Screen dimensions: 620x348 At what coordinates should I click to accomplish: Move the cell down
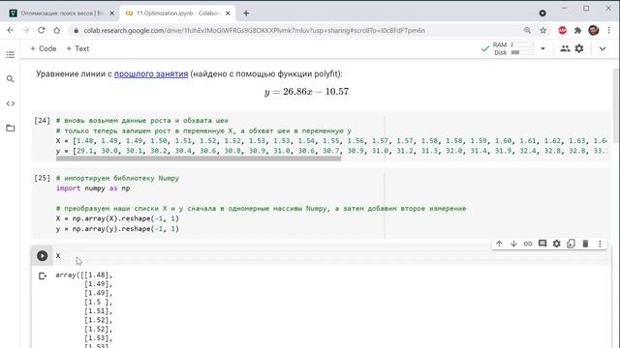pos(513,244)
